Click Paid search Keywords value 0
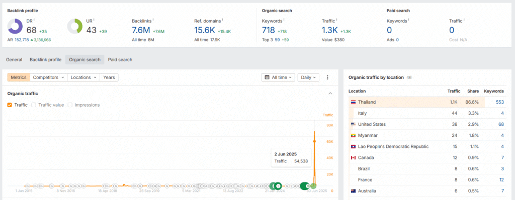The image size is (515, 200). click(x=389, y=31)
